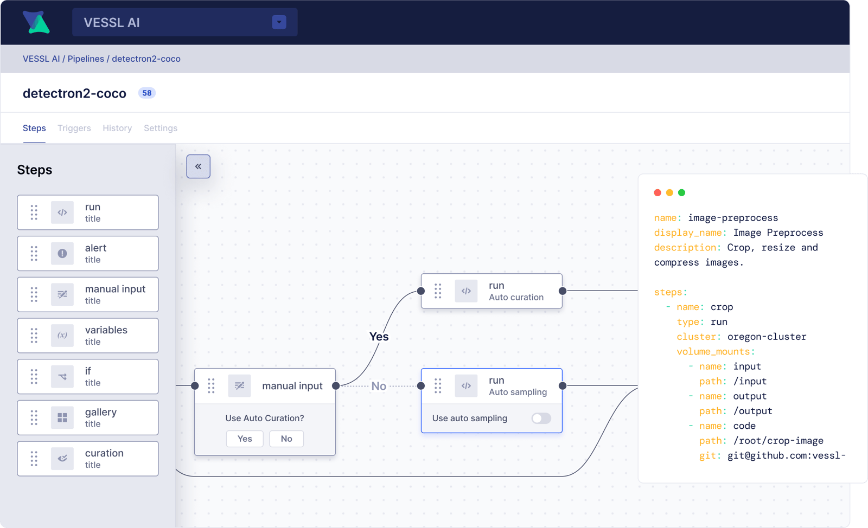
Task: Click the alert step exclamation icon
Action: click(62, 254)
